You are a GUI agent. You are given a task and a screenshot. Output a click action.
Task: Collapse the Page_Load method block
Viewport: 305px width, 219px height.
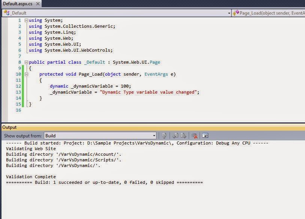pos(26,74)
